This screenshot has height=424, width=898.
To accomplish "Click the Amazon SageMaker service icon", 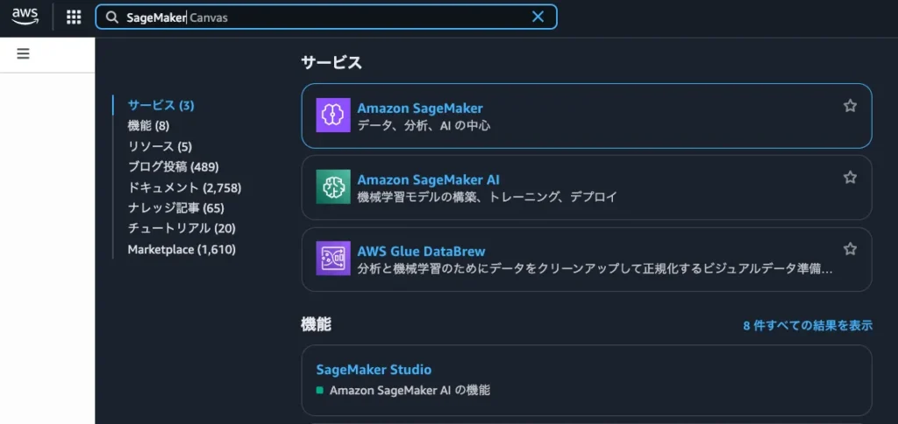I will click(333, 116).
